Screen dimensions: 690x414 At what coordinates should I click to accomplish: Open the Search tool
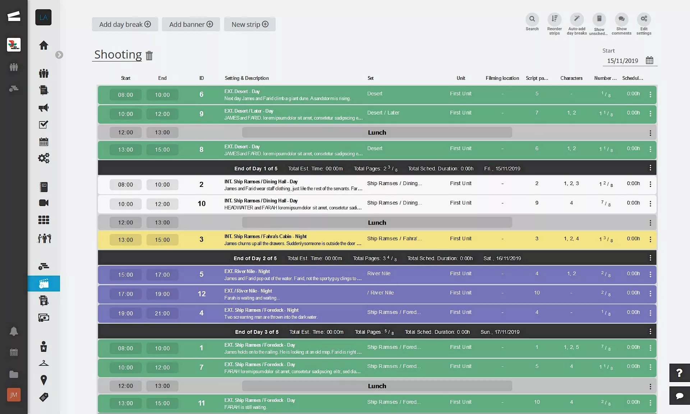pyautogui.click(x=532, y=19)
